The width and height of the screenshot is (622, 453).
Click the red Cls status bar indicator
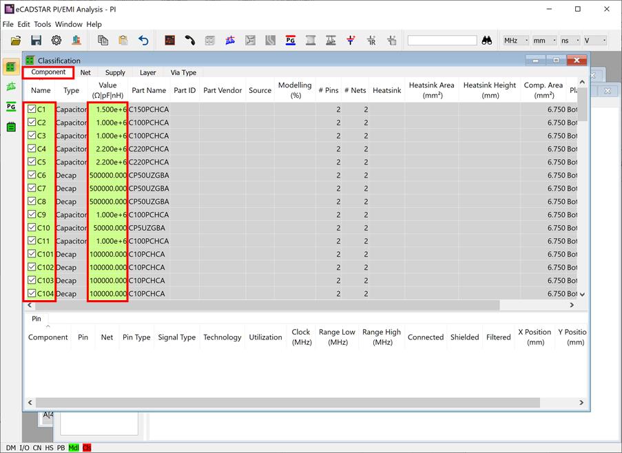coord(87,448)
